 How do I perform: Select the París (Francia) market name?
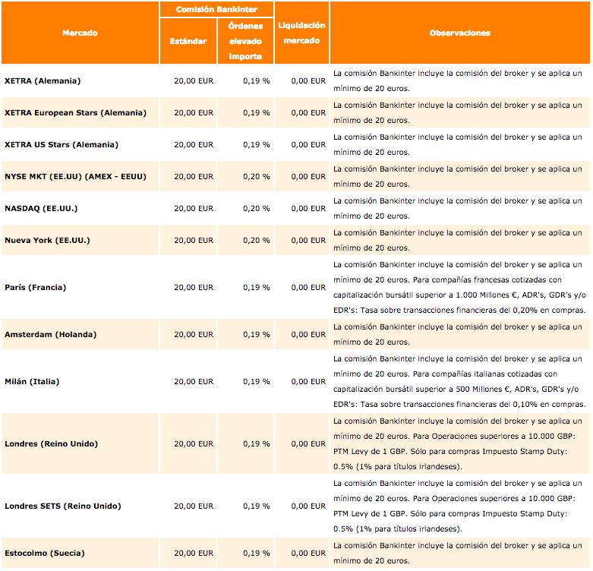coord(36,287)
